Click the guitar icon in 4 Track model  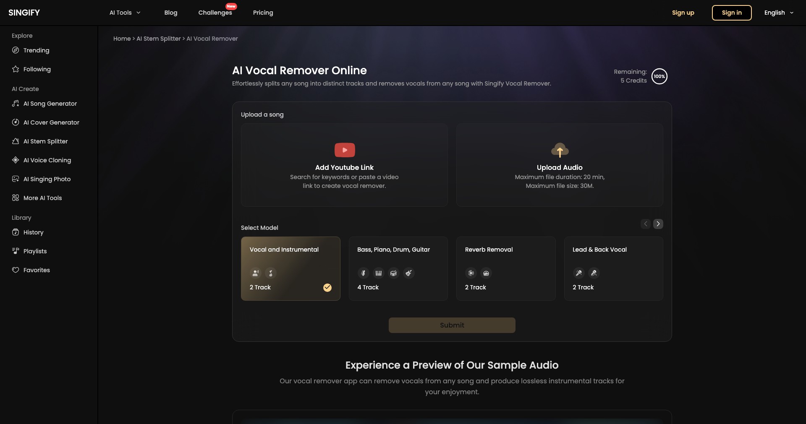pos(408,273)
